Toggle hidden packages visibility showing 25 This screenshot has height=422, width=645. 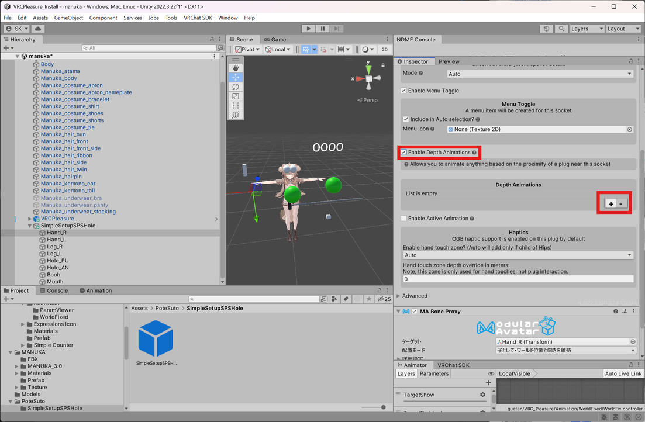tap(384, 299)
